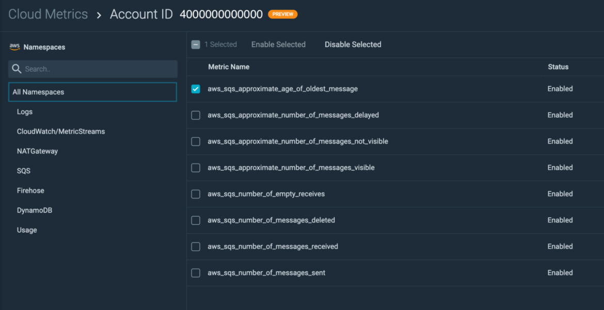The image size is (604, 310).
Task: Click metric name aws_sqs_approximate_number_of_messages_visible
Action: (x=291, y=168)
